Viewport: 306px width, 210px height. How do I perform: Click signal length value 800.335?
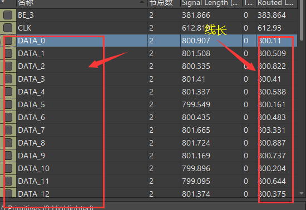point(196,67)
